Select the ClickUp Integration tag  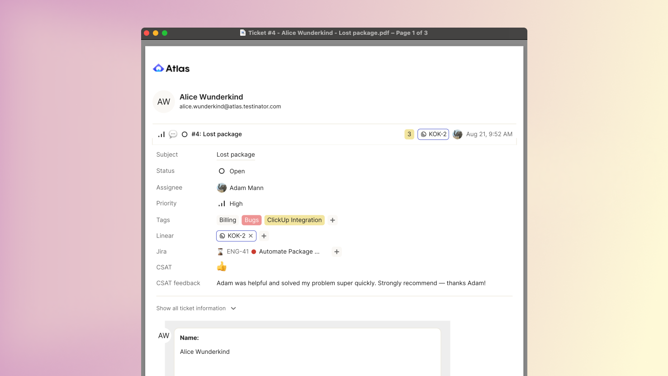[x=294, y=220]
